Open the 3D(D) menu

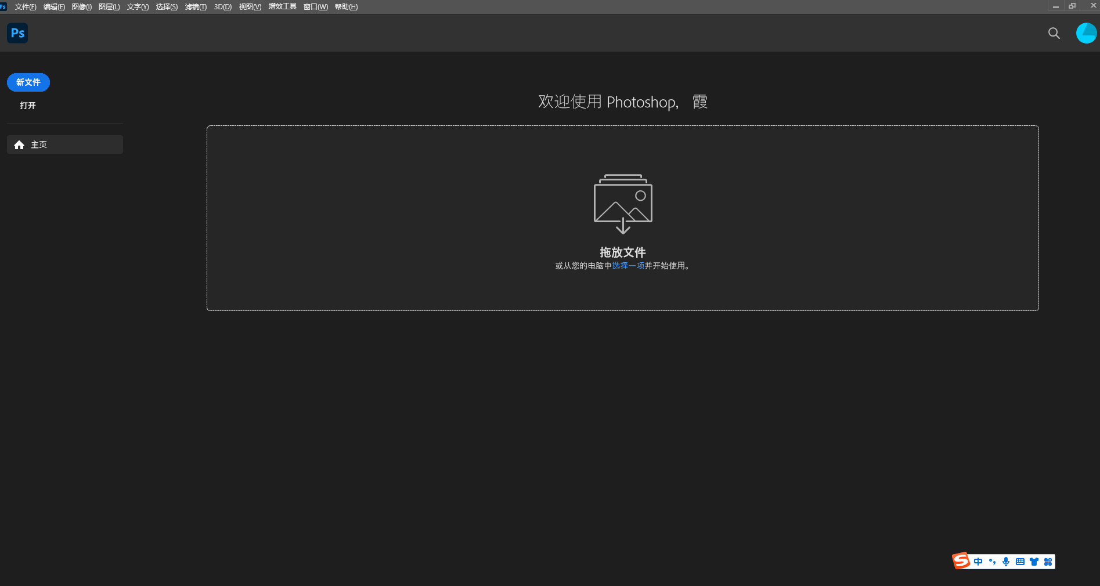(x=223, y=7)
